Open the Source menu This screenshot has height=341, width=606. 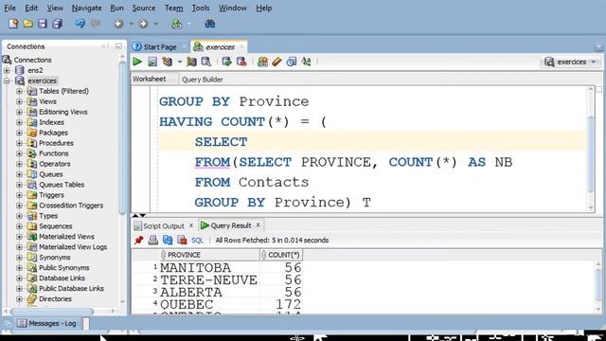143,8
